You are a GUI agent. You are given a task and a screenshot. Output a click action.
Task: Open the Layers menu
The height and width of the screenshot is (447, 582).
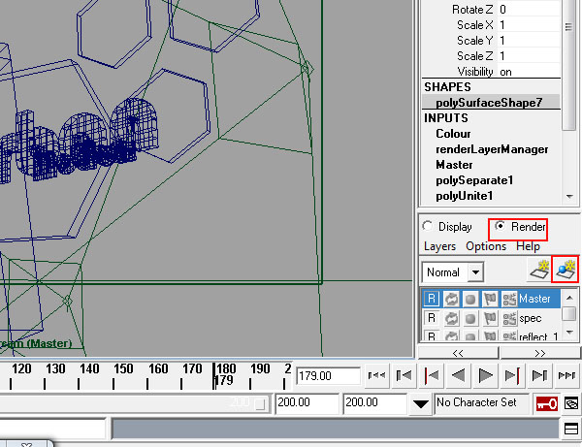click(x=439, y=246)
